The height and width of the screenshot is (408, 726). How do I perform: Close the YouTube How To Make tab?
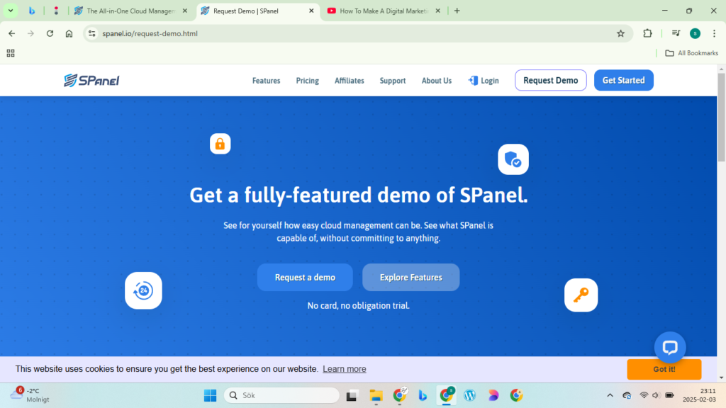click(438, 11)
